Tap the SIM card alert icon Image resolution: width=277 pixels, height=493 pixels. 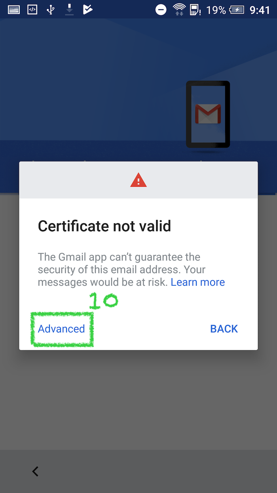pyautogui.click(x=195, y=10)
